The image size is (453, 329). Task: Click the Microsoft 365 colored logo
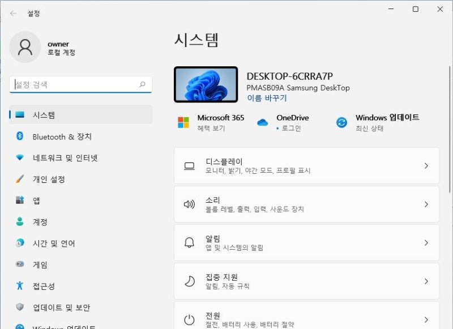[x=183, y=122]
